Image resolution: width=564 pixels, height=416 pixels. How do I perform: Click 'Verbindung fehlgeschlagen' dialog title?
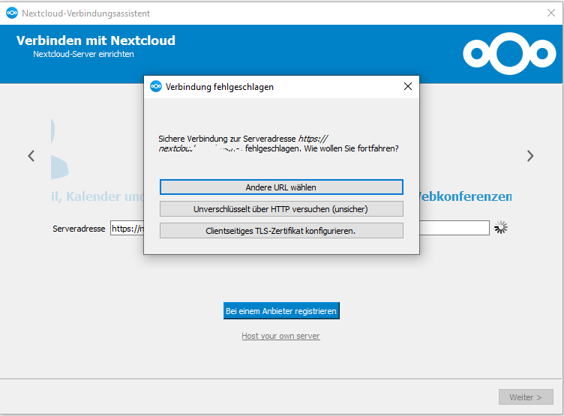click(x=220, y=87)
